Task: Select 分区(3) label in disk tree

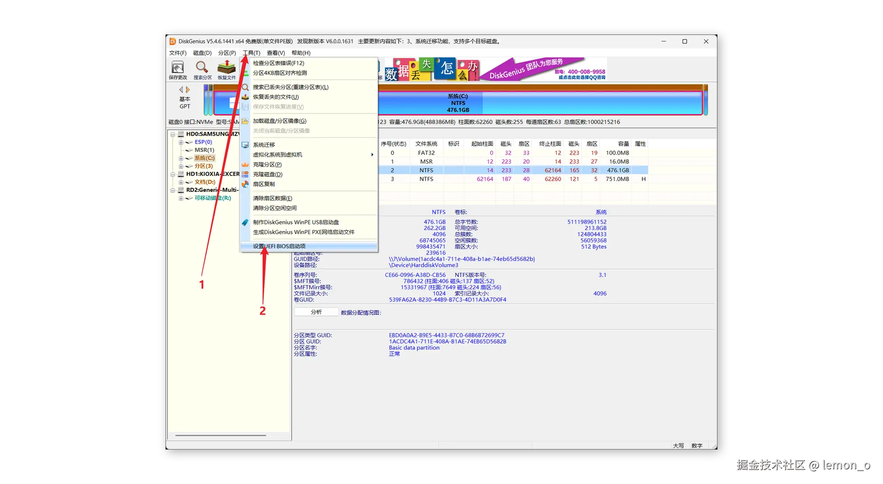Action: click(204, 166)
